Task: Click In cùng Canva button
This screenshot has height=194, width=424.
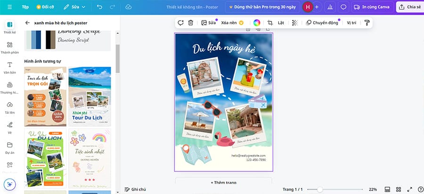Action: 372,7
